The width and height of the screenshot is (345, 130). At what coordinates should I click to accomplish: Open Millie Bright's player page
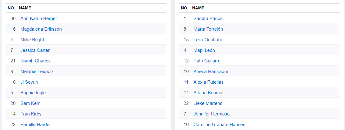(32, 40)
